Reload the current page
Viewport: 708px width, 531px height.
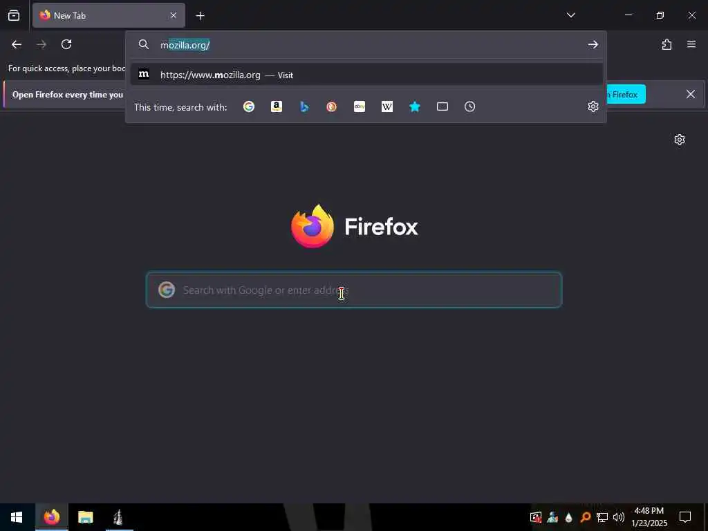click(66, 44)
